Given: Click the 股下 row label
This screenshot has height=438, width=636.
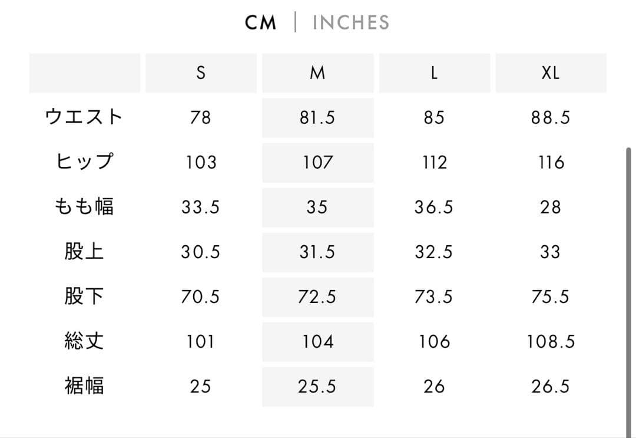Looking at the screenshot, I should click(x=84, y=297).
